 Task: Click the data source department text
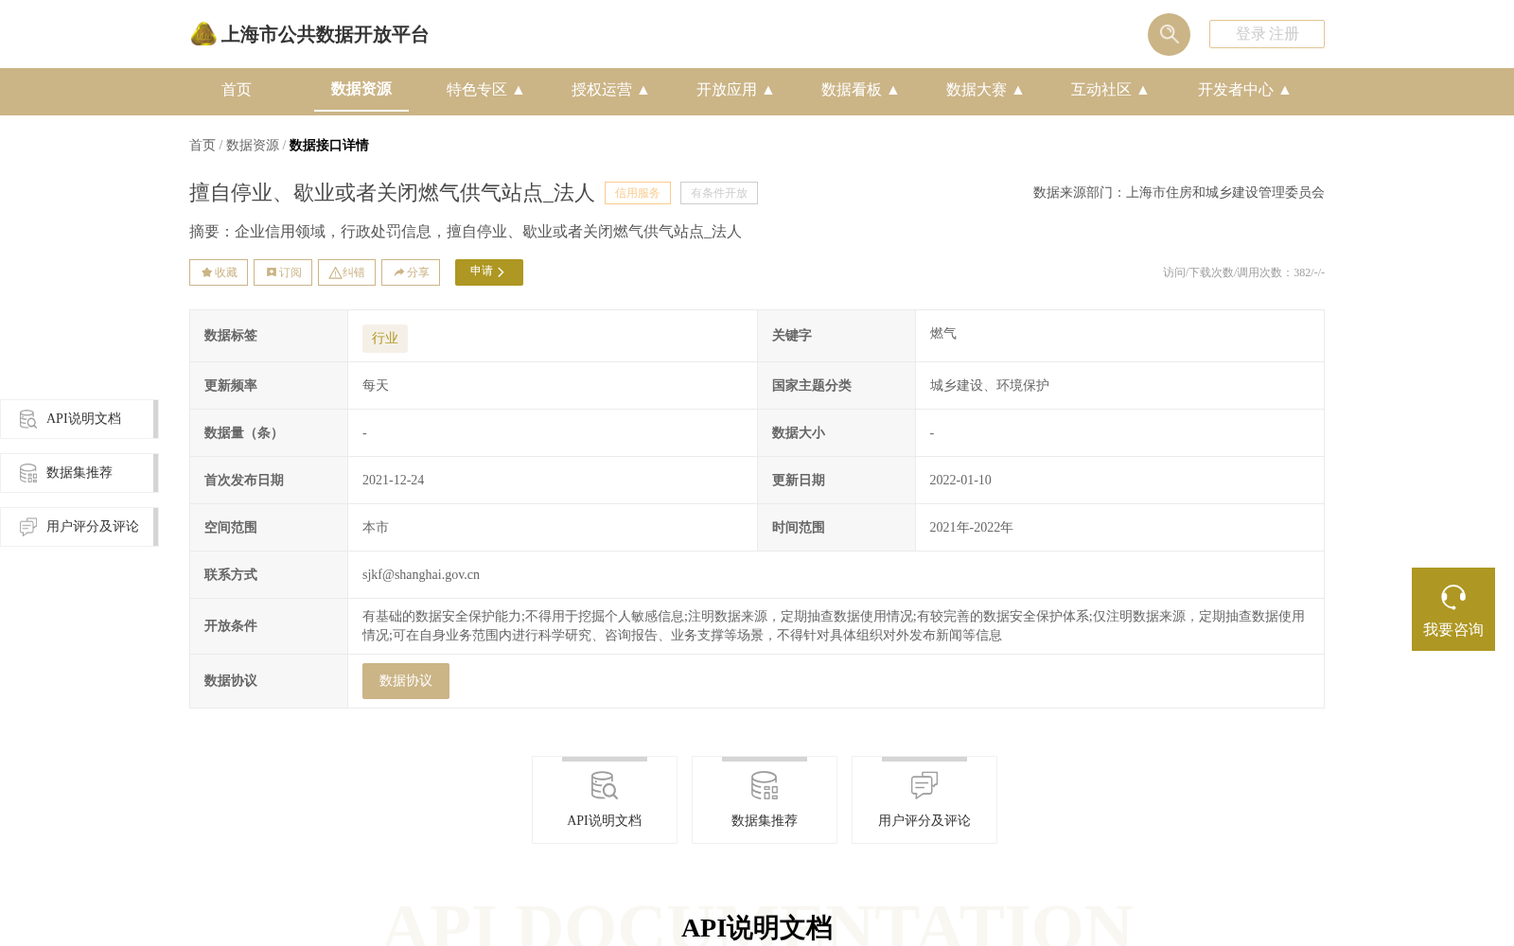point(1179,192)
